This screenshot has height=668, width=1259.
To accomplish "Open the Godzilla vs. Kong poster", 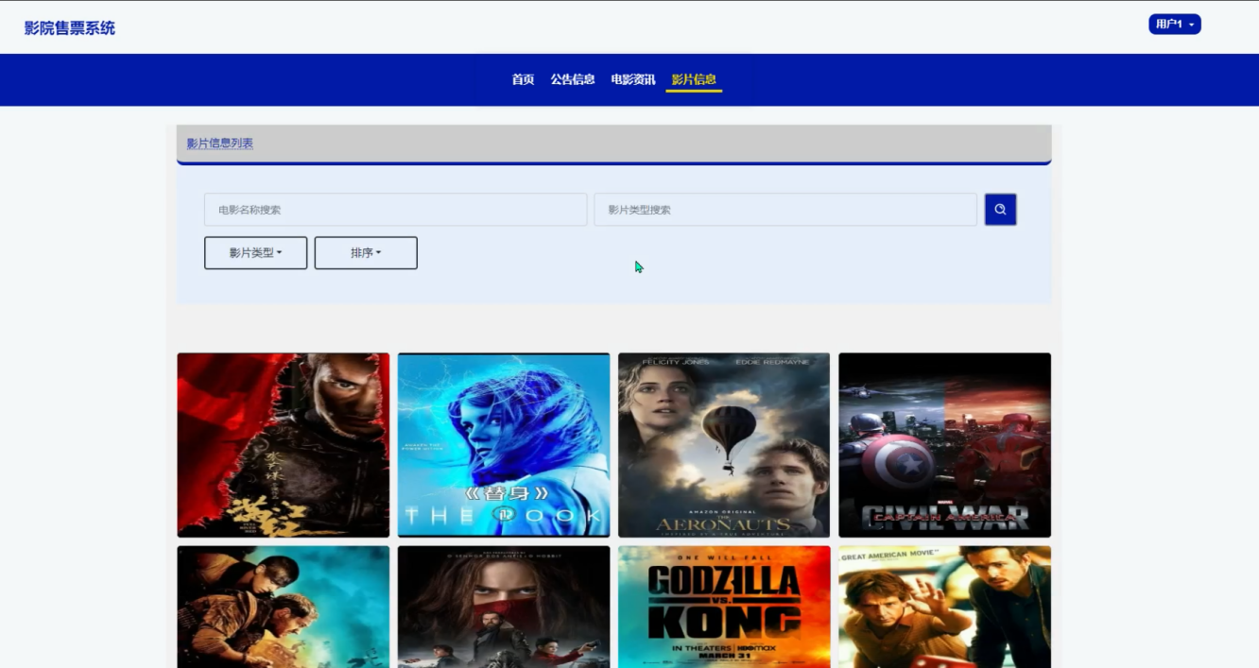I will tap(724, 607).
